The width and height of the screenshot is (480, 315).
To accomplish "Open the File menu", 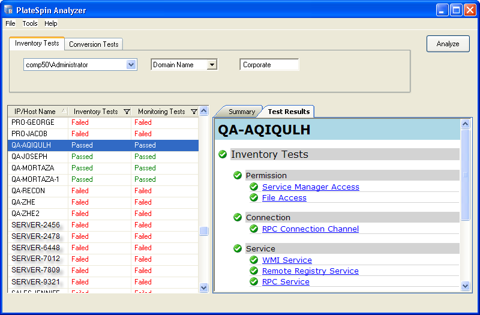I will tap(10, 23).
